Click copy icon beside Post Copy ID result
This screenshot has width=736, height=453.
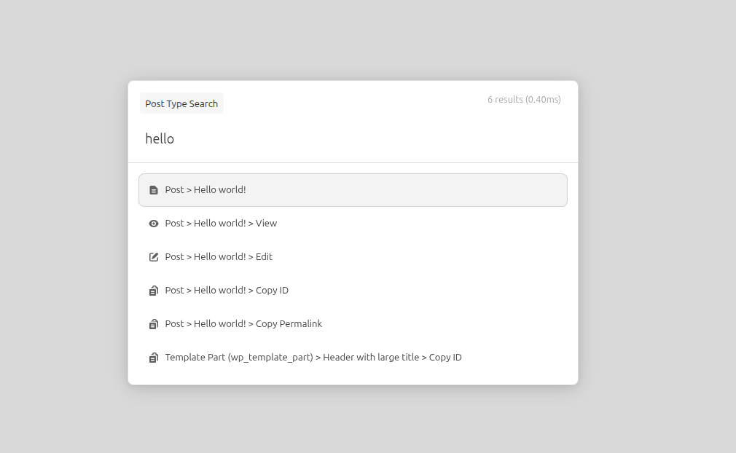tap(154, 291)
